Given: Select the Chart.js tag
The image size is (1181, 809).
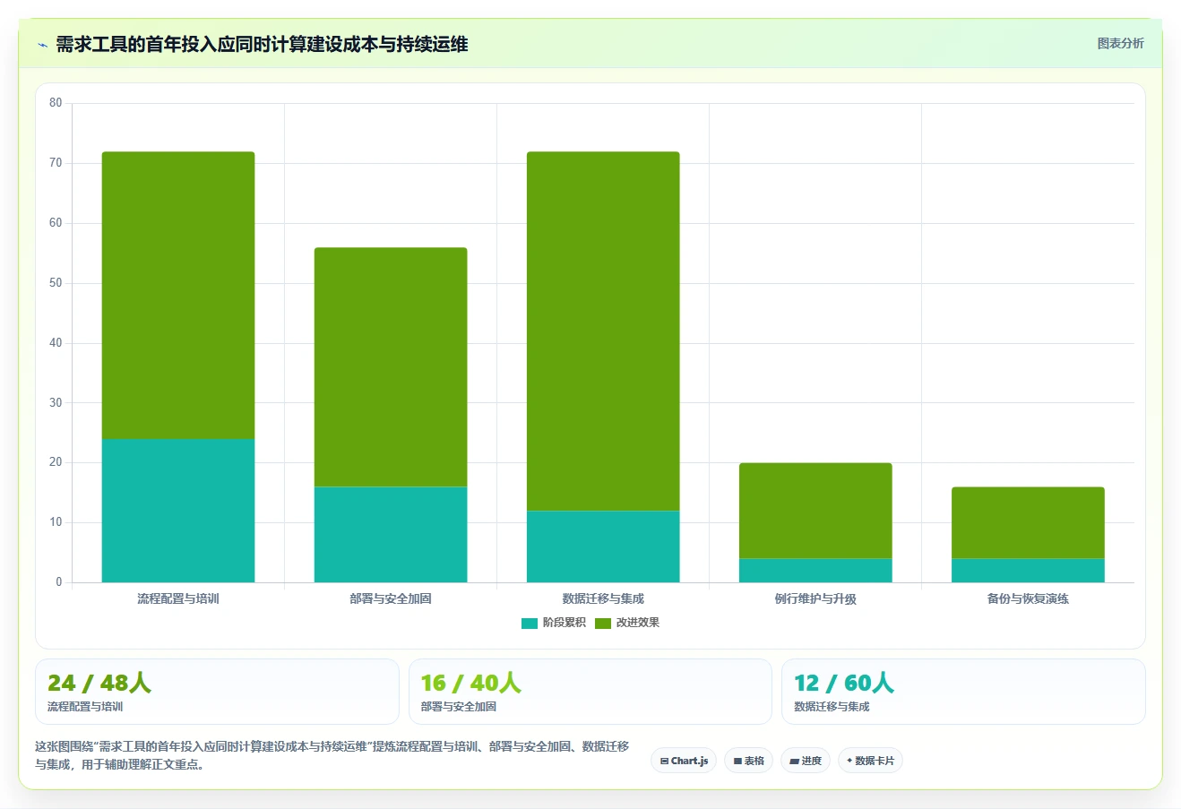Looking at the screenshot, I should click(x=684, y=761).
